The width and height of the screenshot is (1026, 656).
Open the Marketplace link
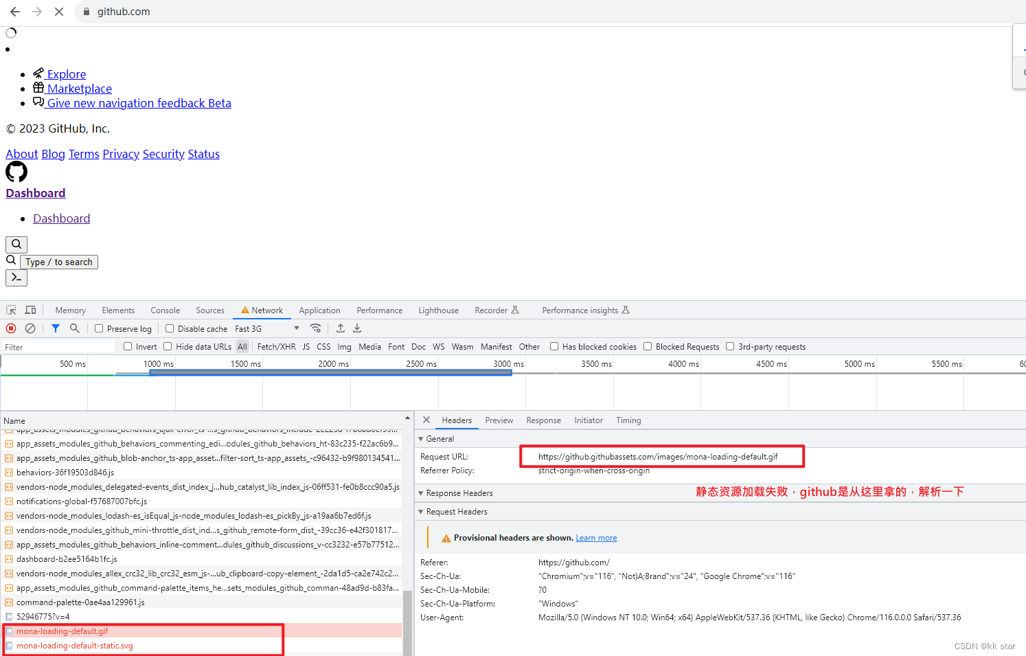click(x=80, y=89)
